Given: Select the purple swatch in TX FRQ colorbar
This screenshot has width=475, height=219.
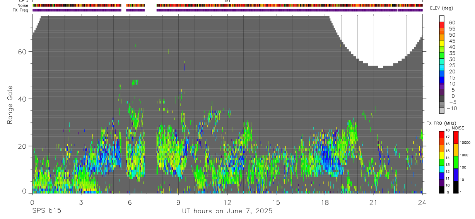Looking at the screenshot, I should (x=442, y=183).
